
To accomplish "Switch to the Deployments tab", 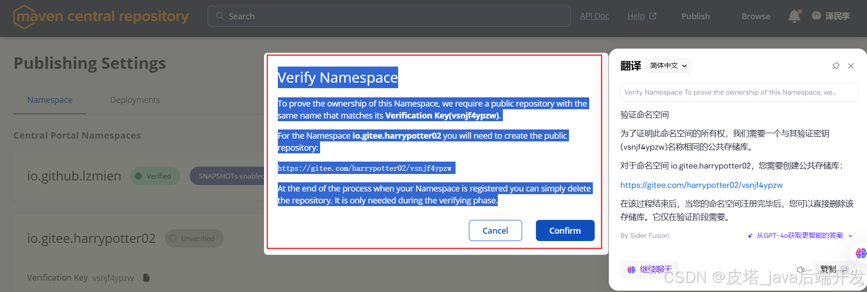I will click(x=135, y=100).
